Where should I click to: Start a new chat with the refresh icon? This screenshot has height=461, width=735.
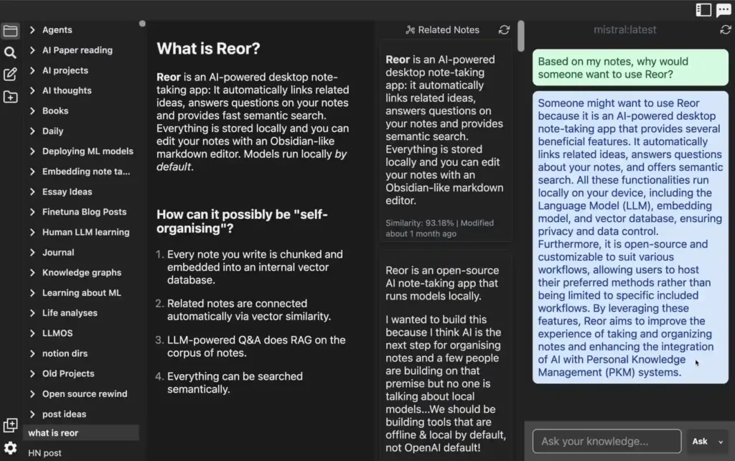724,30
